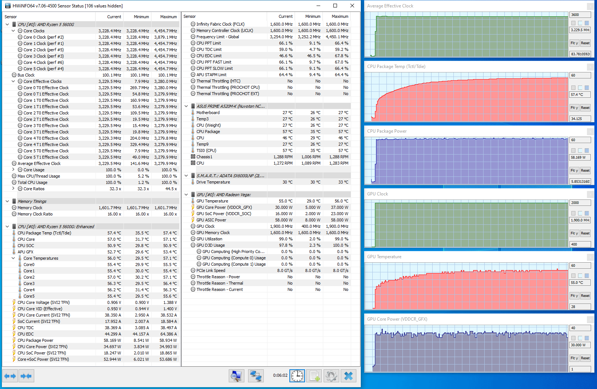
Task: Select the Chassis1 fan row
Action: coord(266,157)
